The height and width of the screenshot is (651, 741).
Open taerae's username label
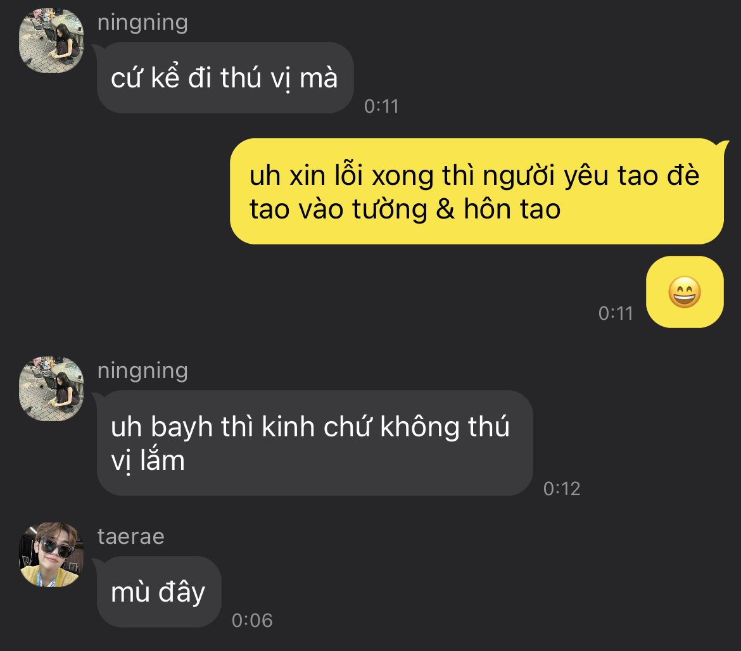click(131, 536)
